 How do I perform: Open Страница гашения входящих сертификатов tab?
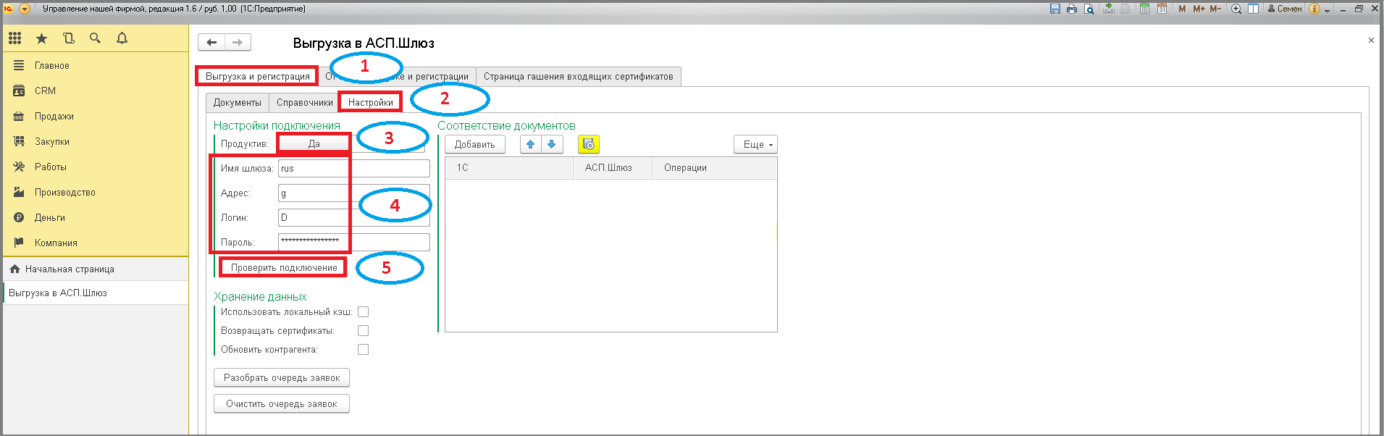579,76
